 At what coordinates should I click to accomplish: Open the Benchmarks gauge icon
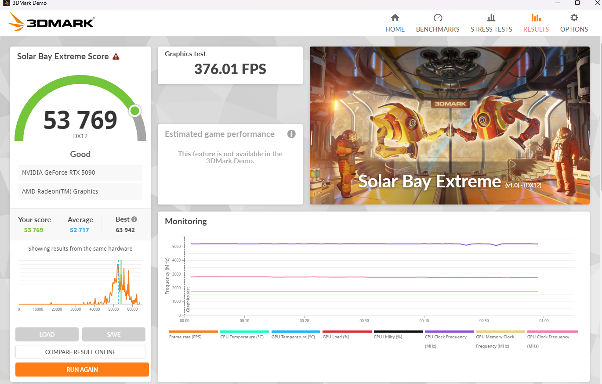pyautogui.click(x=438, y=18)
